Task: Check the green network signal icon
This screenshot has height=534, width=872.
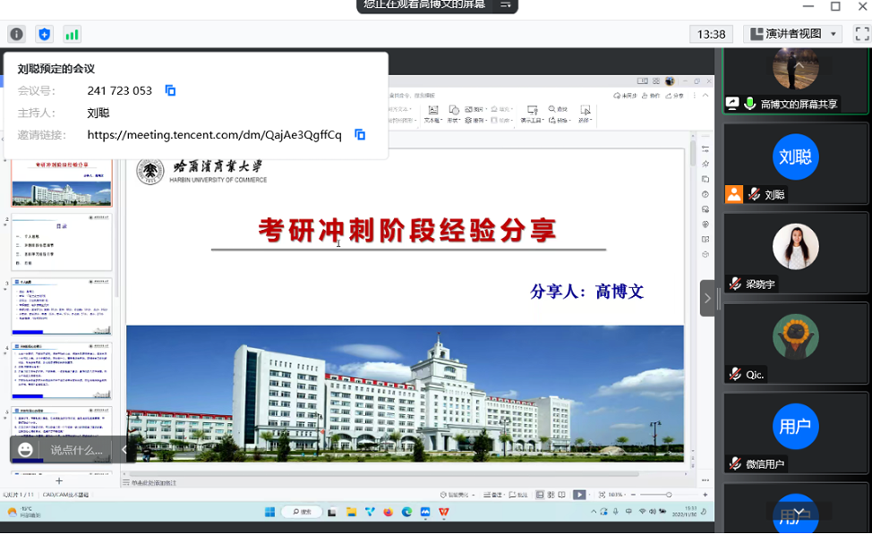Action: 72,34
